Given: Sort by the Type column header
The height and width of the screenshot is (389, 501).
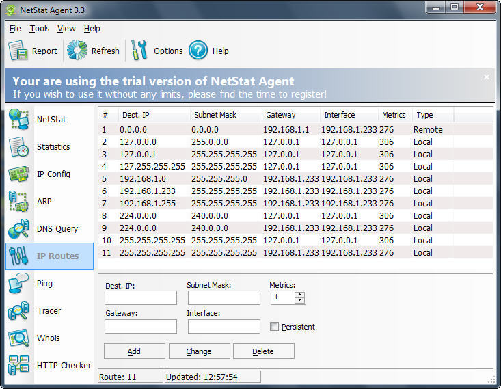Looking at the screenshot, I should pos(433,115).
